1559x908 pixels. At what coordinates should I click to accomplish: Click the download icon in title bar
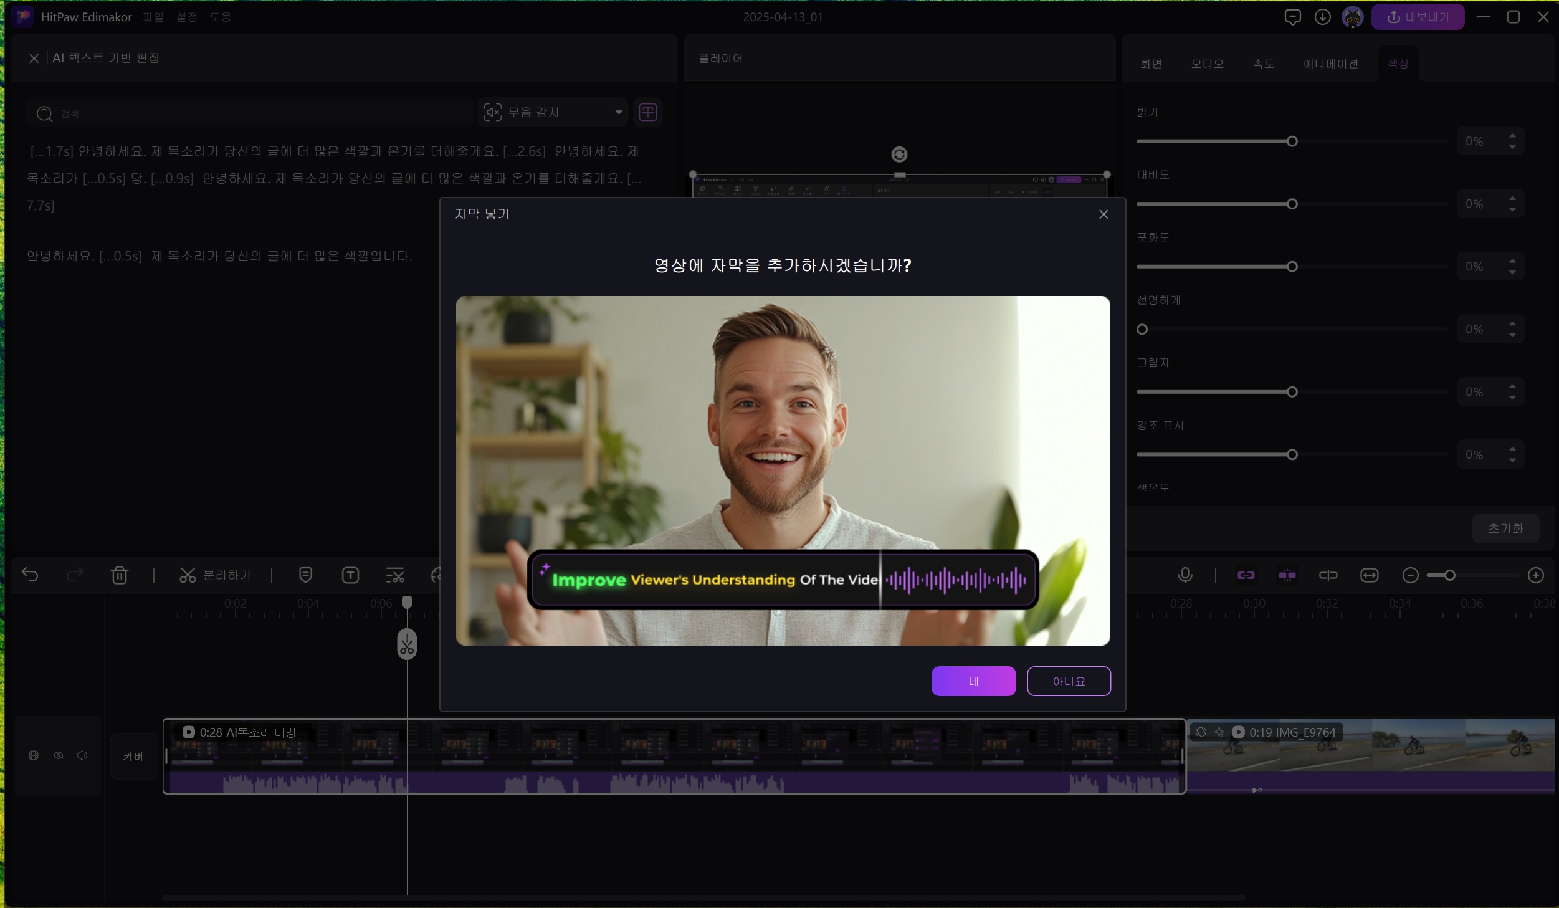(x=1322, y=17)
